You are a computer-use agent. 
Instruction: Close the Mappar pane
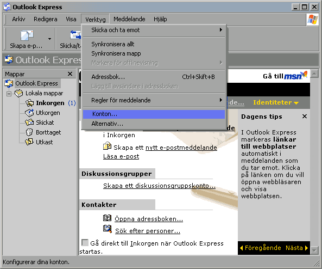pyautogui.click(x=70, y=74)
